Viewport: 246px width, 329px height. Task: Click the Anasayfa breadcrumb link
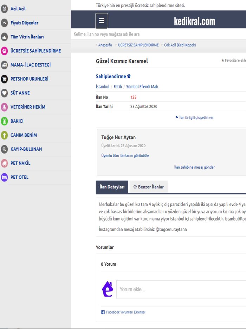[x=105, y=45]
